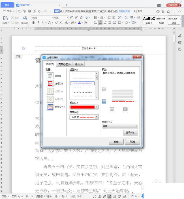184x199 pixels.
Task: Open the Help question mark sidebar icon
Action: (180, 49)
